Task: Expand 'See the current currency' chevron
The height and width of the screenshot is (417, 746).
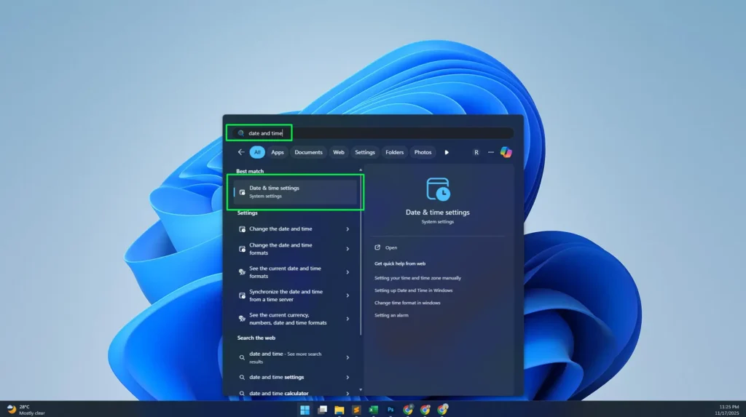Action: [x=348, y=319]
